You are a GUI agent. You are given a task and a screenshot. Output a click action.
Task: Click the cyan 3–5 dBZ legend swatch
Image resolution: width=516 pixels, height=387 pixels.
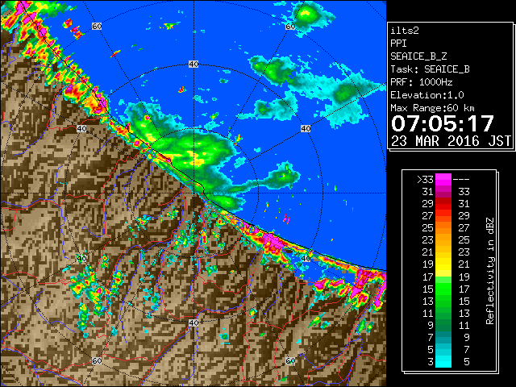click(x=443, y=361)
